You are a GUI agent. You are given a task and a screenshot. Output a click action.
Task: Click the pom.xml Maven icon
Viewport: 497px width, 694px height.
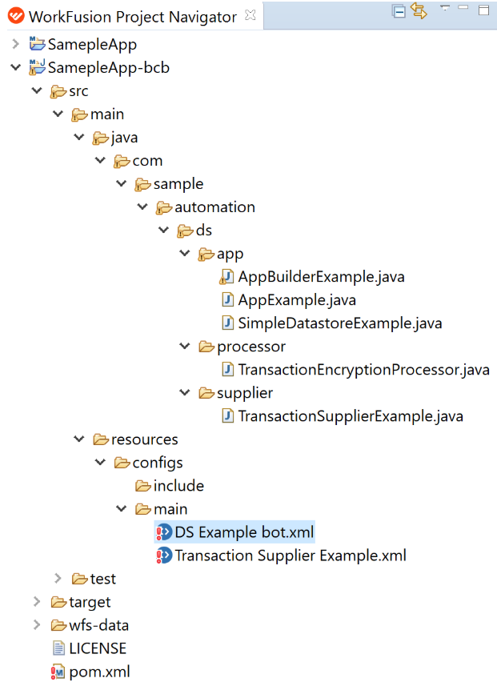58,672
